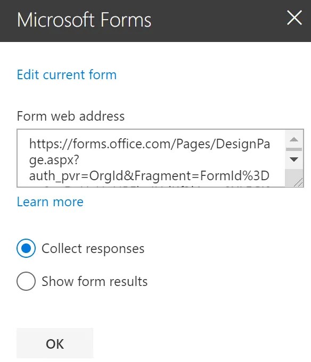Viewport: 311px width, 362px height.
Task: Click the Microsoft Forms panel title
Action: tap(84, 20)
